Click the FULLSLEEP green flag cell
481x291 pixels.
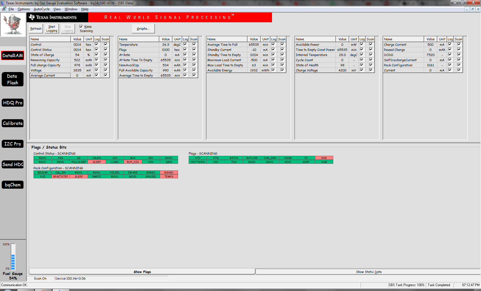pyautogui.click(x=79, y=162)
